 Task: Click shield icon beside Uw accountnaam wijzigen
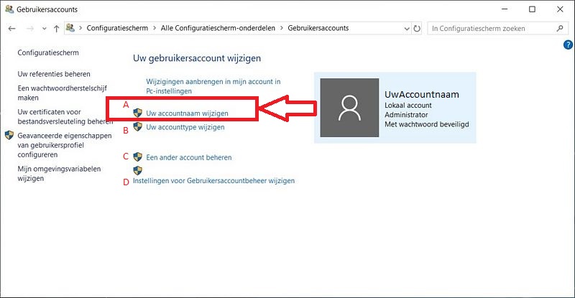(x=137, y=113)
